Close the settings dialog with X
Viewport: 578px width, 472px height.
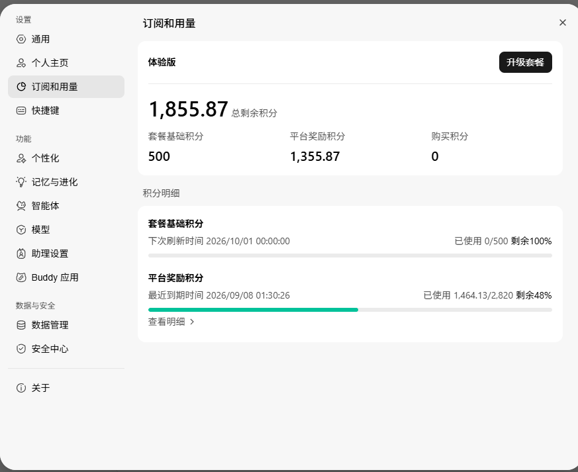pyautogui.click(x=563, y=23)
